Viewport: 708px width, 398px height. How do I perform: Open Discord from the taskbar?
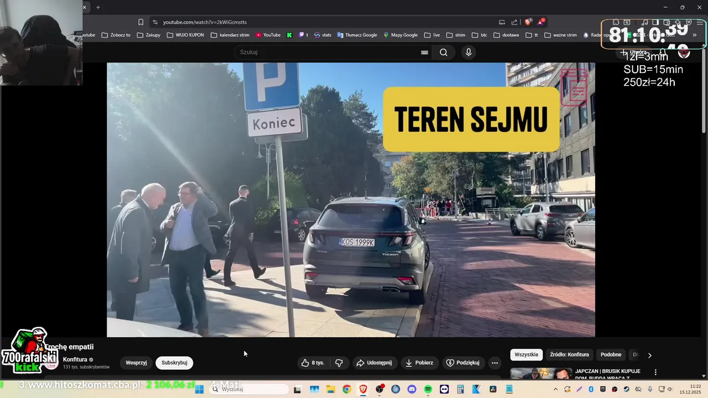[412, 389]
